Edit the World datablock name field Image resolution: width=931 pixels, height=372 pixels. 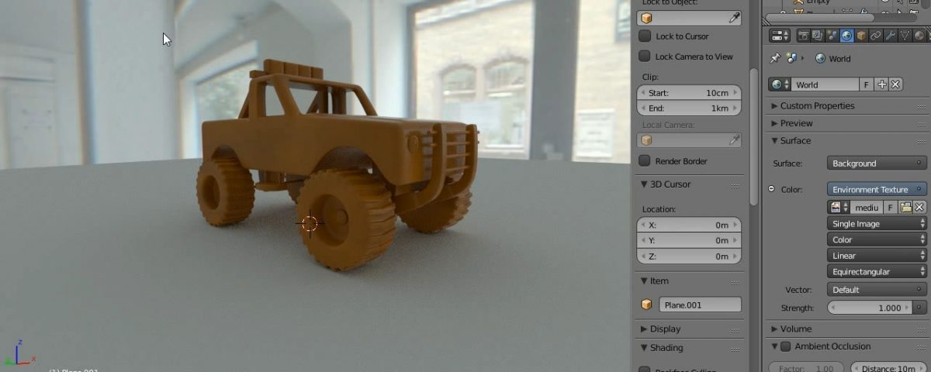tap(825, 84)
